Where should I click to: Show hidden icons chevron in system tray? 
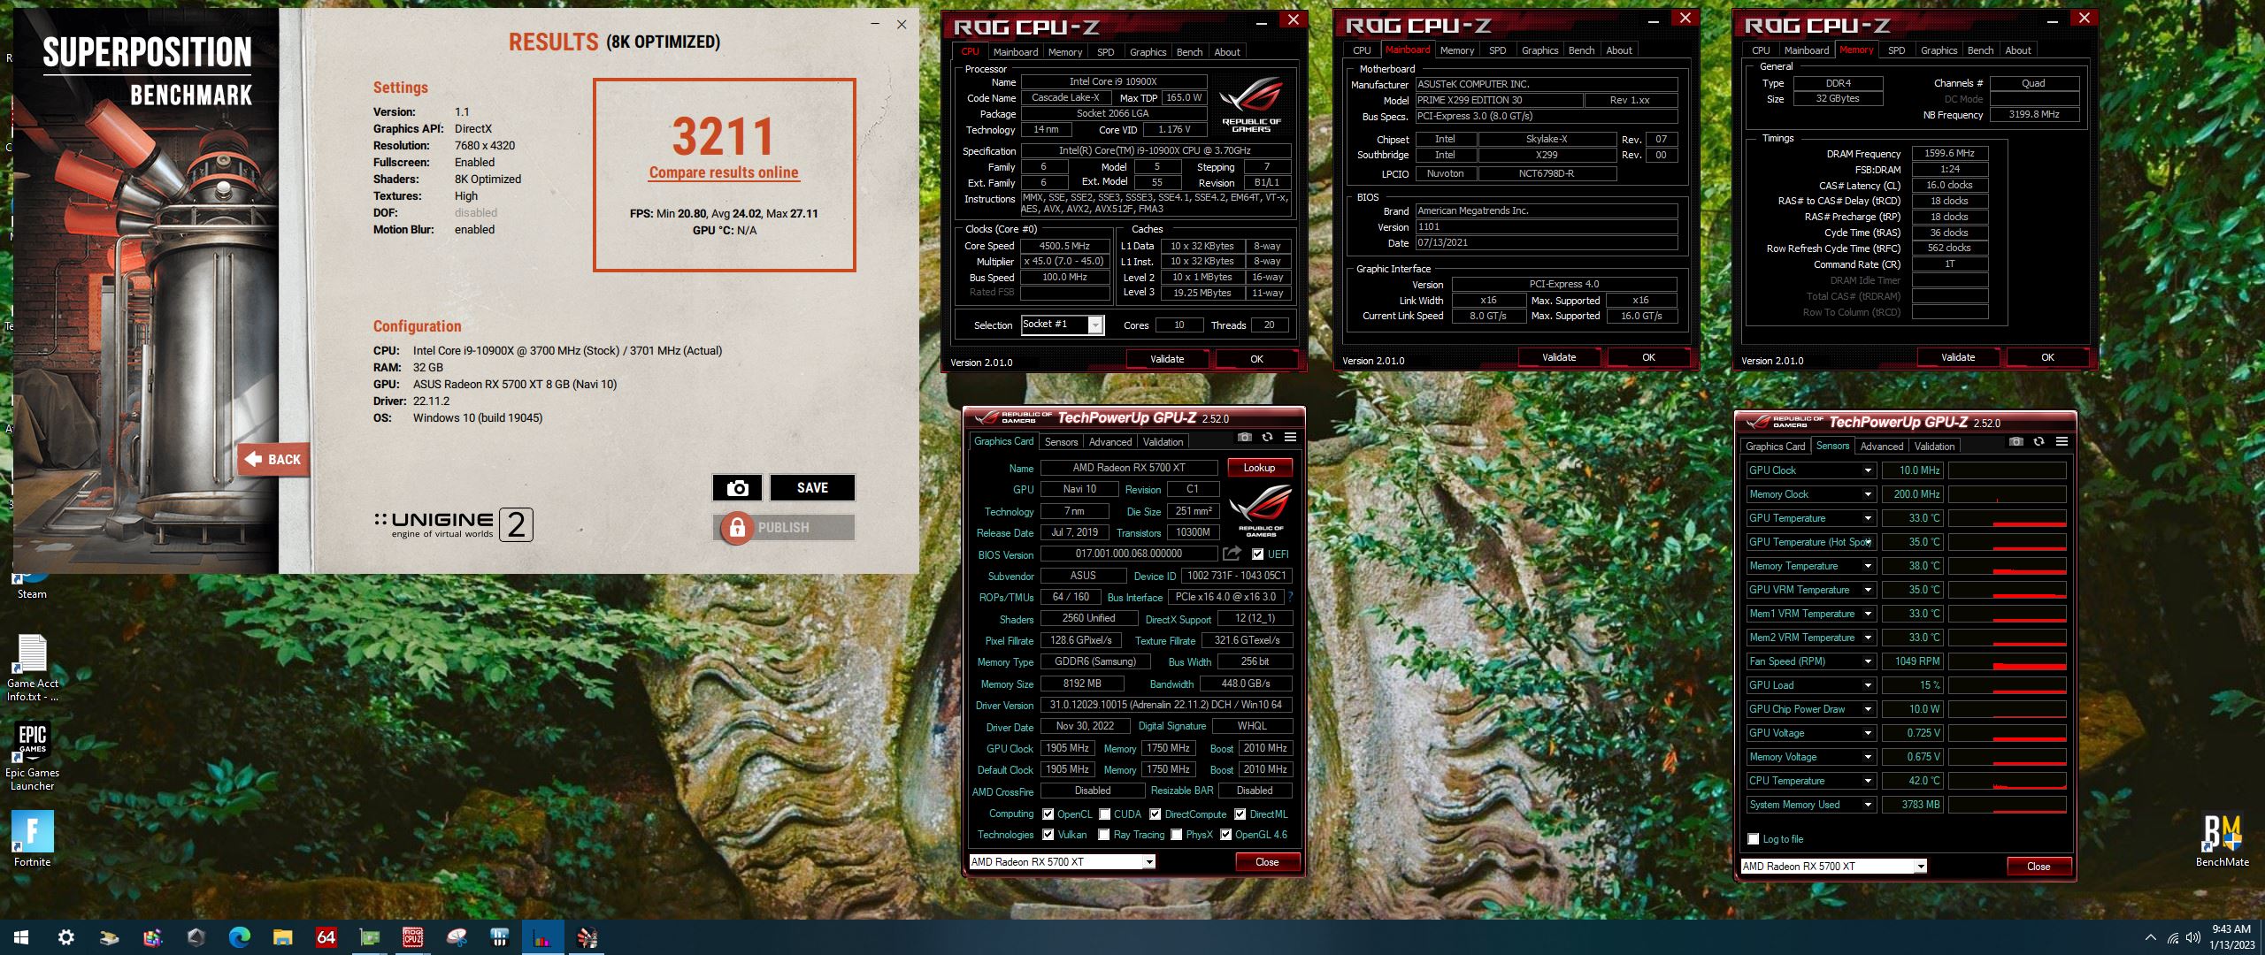click(2150, 937)
